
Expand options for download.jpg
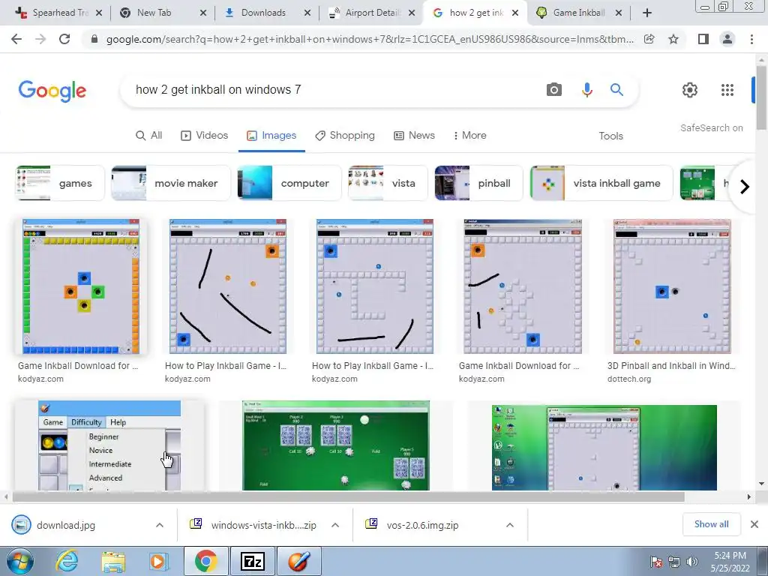(160, 525)
